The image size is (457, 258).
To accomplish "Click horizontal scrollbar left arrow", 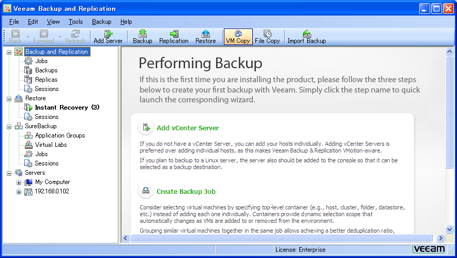I will click(x=126, y=238).
